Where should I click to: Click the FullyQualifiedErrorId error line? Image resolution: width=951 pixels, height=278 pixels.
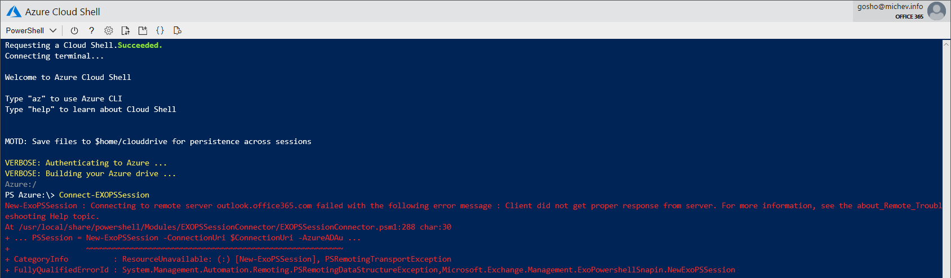tap(370, 270)
